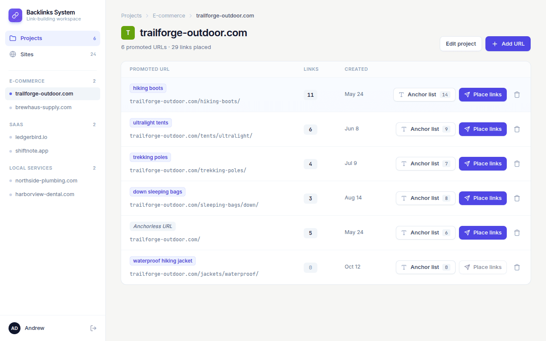Open Anchor list for trekking poles

(x=426, y=164)
